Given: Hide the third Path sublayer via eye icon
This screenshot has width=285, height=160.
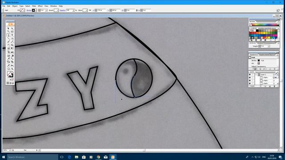Looking at the screenshot, I should point(250,83).
